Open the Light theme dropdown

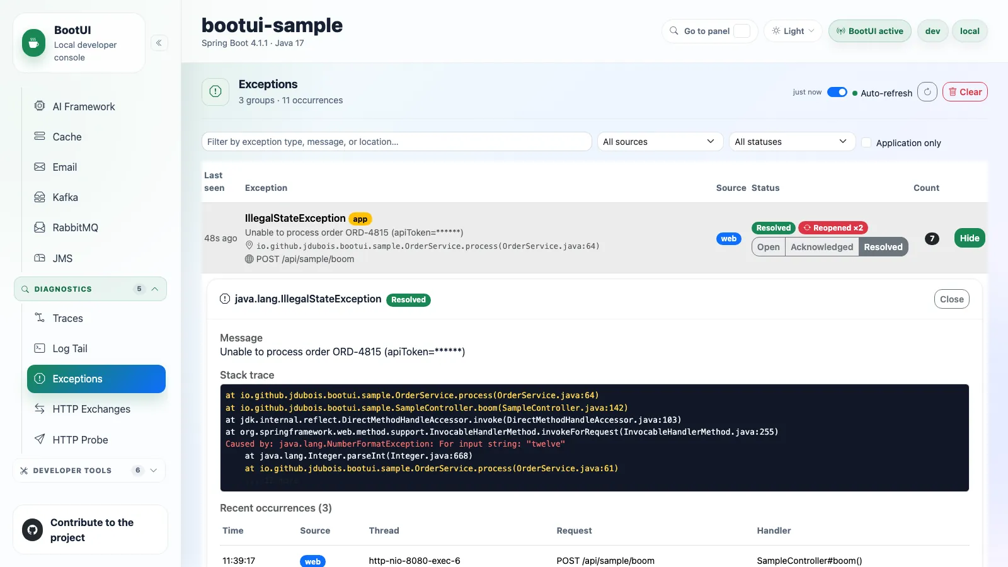793,31
